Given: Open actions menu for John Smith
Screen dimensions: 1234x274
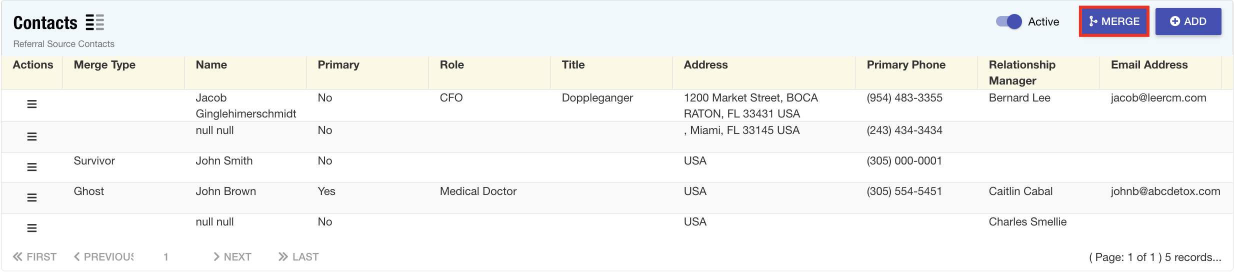Looking at the screenshot, I should (32, 167).
